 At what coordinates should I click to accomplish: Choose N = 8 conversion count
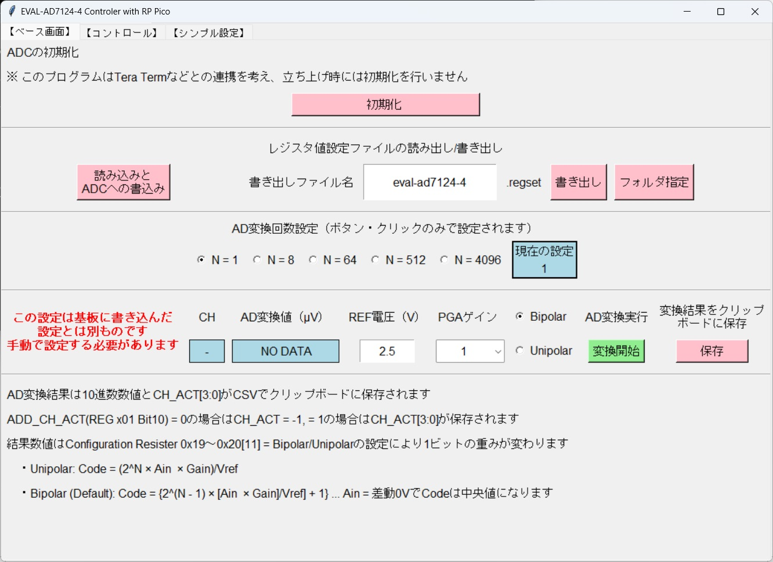(257, 260)
